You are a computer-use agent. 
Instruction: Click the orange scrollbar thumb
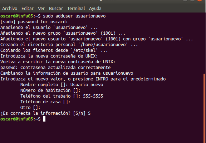[x=205, y=108]
